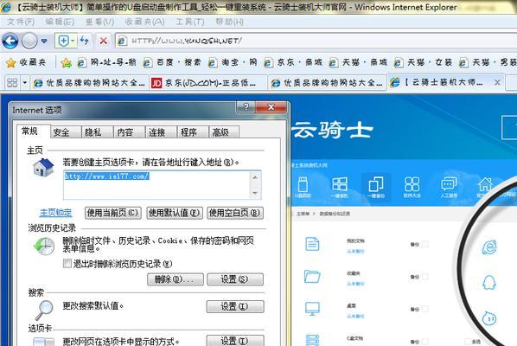
Task: Click the 我的文档 document icon
Action: 312,244
